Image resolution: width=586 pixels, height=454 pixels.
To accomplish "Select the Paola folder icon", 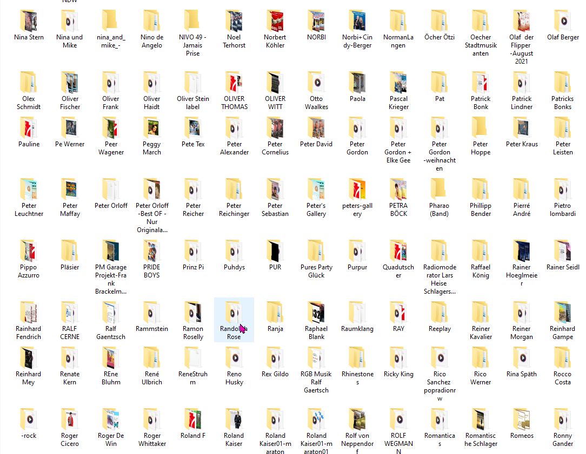I will pyautogui.click(x=357, y=83).
